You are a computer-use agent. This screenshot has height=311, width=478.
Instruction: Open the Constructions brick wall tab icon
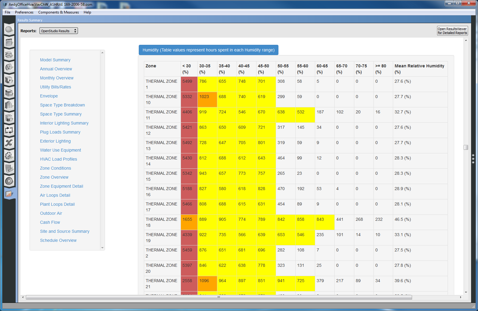pos(9,55)
